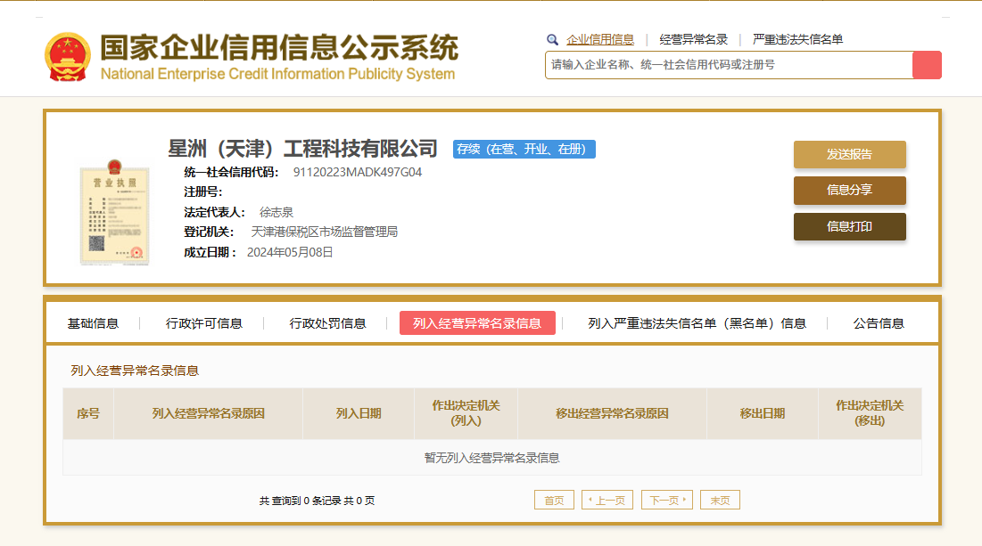The image size is (982, 546).
Task: Click the 暂无列入经营异常名录信息 empty message
Action: tap(492, 458)
